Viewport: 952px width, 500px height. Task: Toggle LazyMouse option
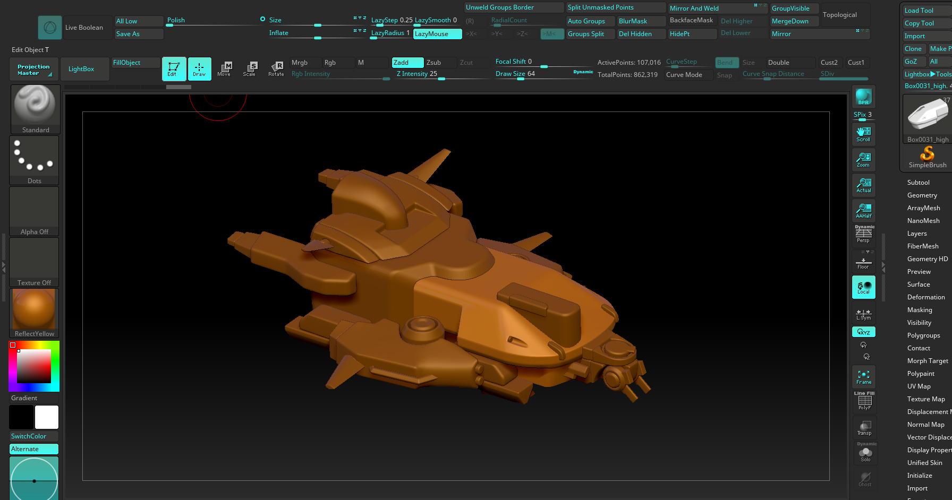coord(437,34)
